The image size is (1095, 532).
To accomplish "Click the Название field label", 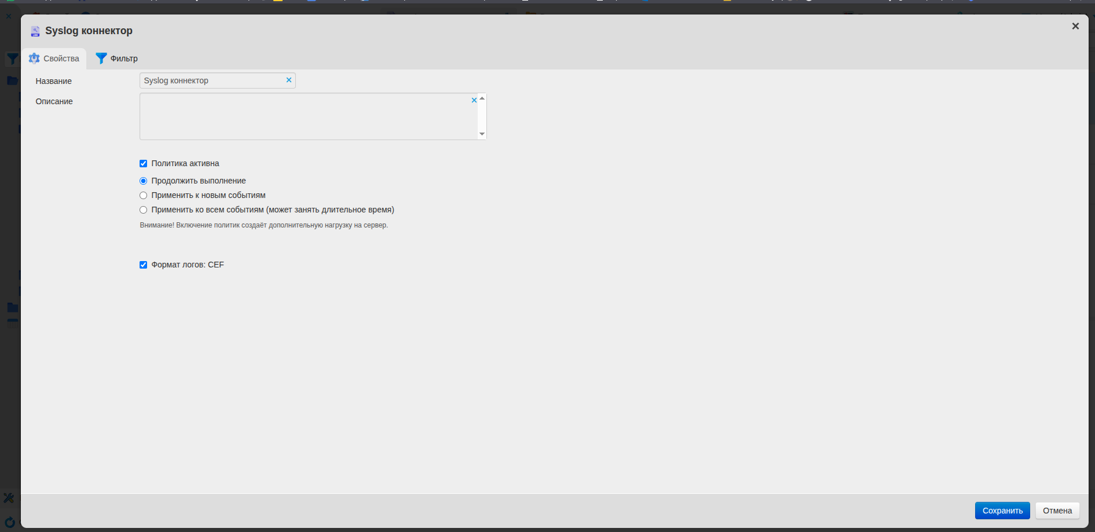I will (x=54, y=81).
